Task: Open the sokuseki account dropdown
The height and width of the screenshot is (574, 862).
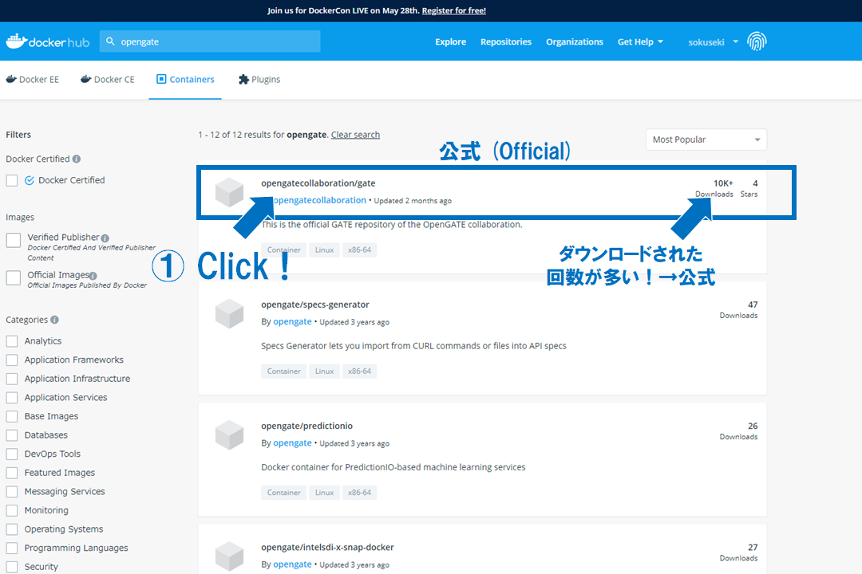Action: point(713,41)
